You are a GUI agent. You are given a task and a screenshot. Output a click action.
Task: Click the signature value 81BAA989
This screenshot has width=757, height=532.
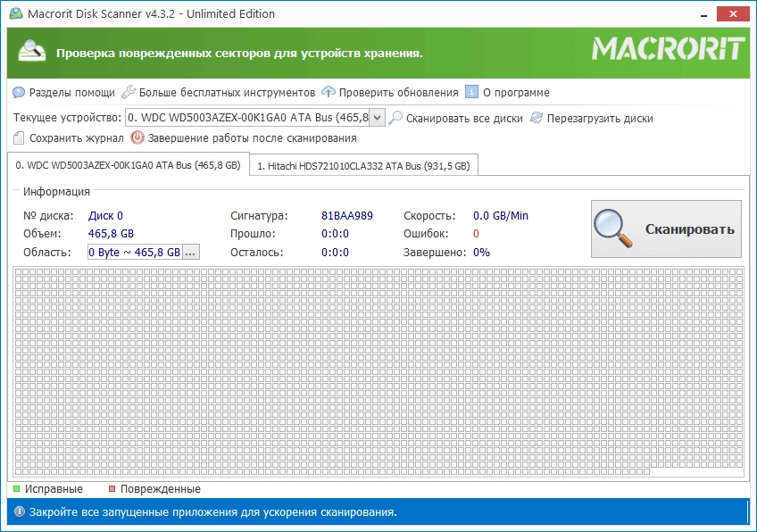click(347, 216)
